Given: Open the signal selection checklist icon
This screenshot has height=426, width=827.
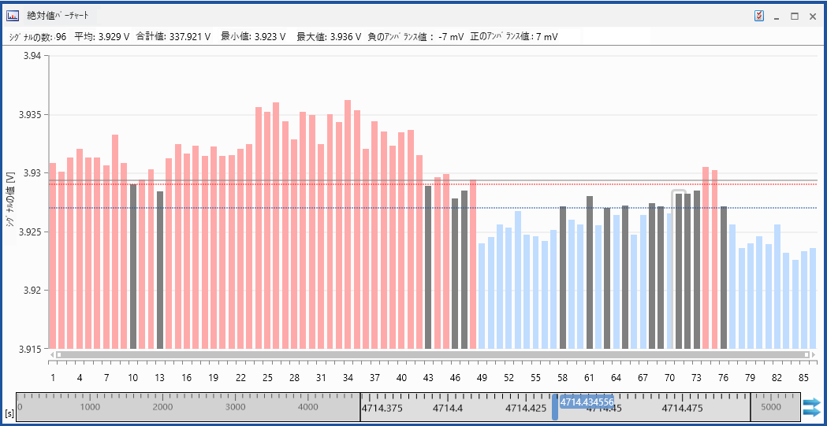Looking at the screenshot, I should [x=759, y=16].
